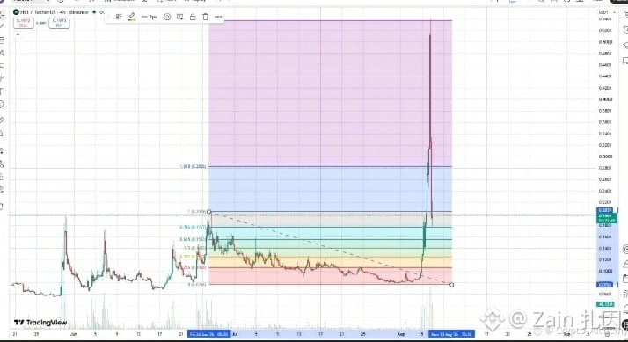
Task: Click the 0.786 Fib level label
Action: click(x=193, y=227)
